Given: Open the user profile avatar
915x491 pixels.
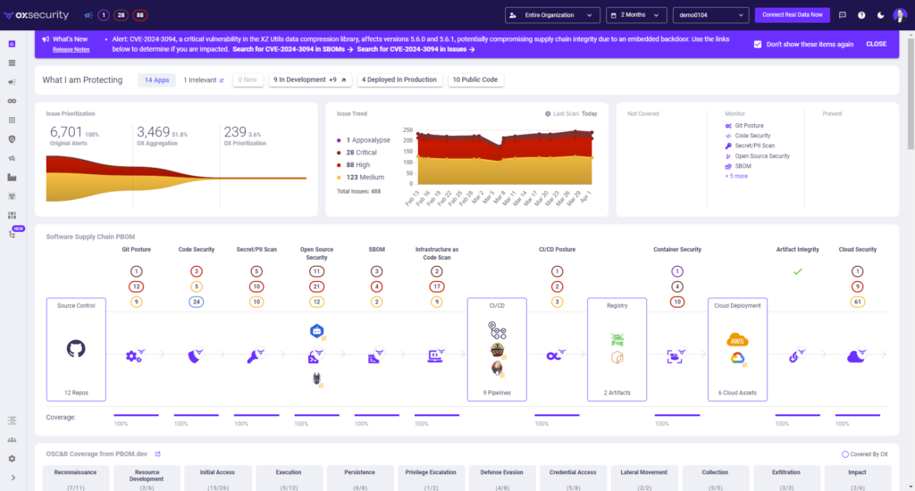Looking at the screenshot, I should 899,15.
